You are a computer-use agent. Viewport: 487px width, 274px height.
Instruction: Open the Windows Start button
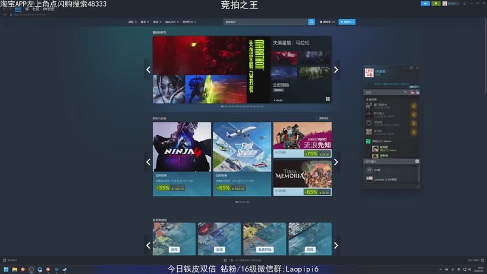point(6,269)
